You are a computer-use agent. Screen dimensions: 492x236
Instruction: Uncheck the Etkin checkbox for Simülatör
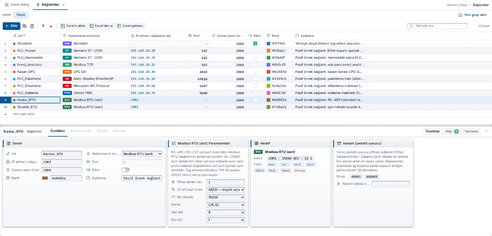pos(255,44)
